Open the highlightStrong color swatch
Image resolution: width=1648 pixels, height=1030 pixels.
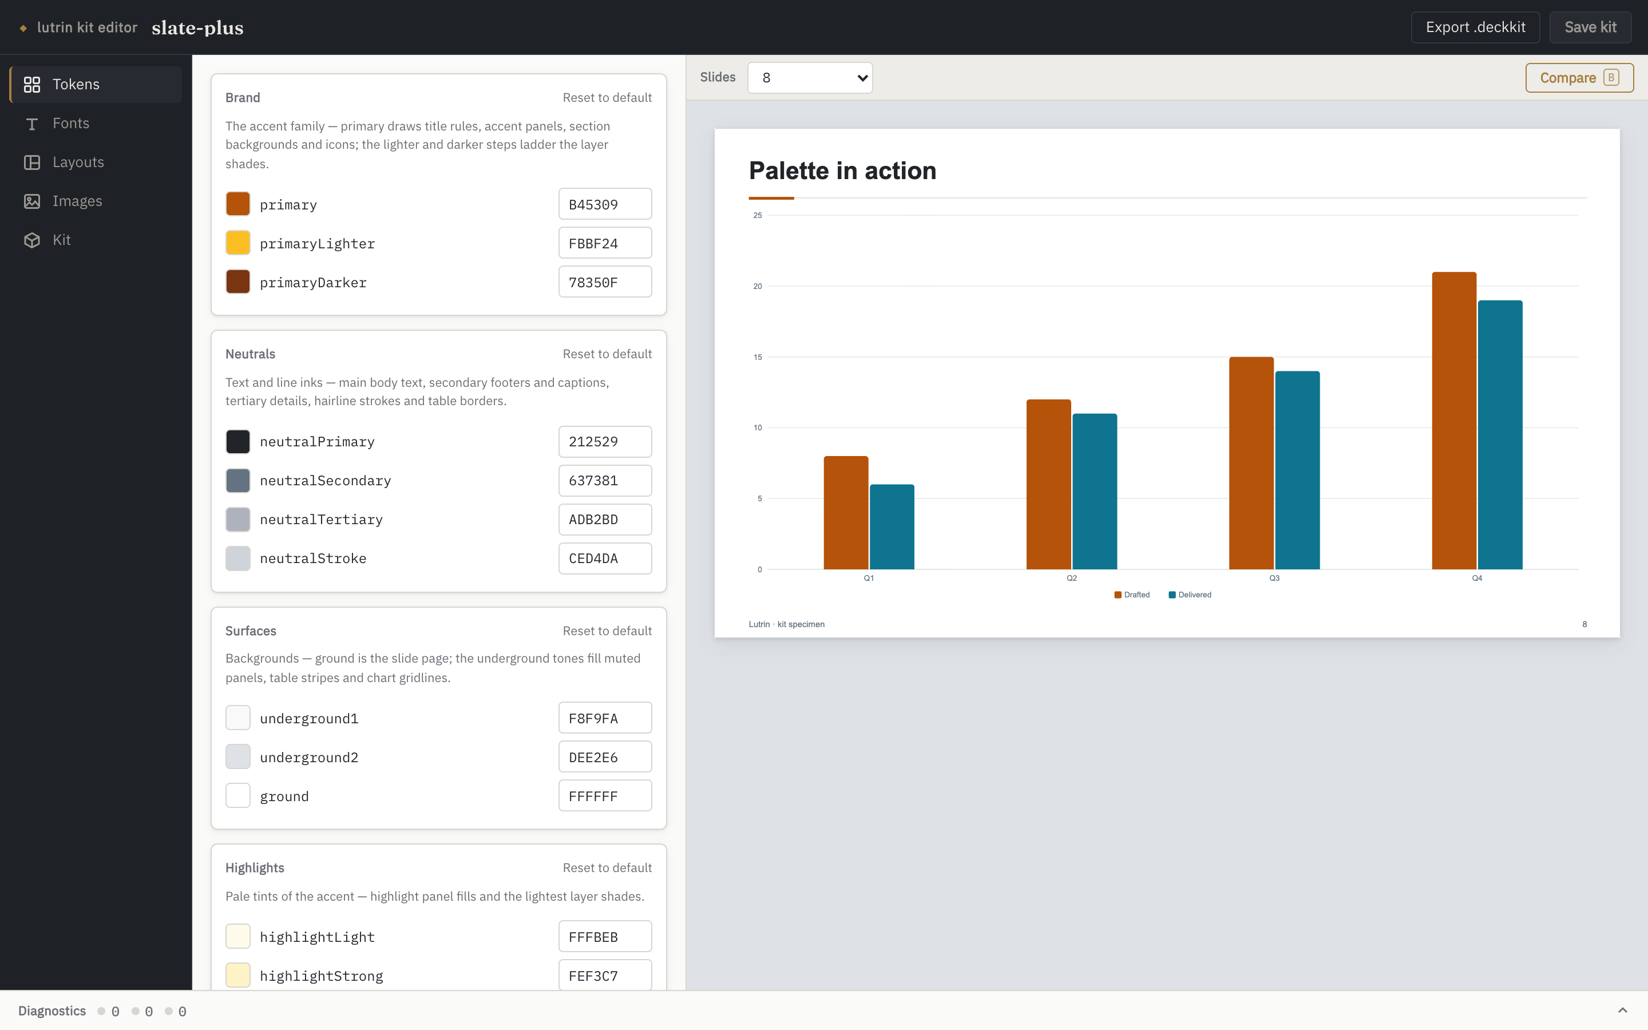click(237, 976)
